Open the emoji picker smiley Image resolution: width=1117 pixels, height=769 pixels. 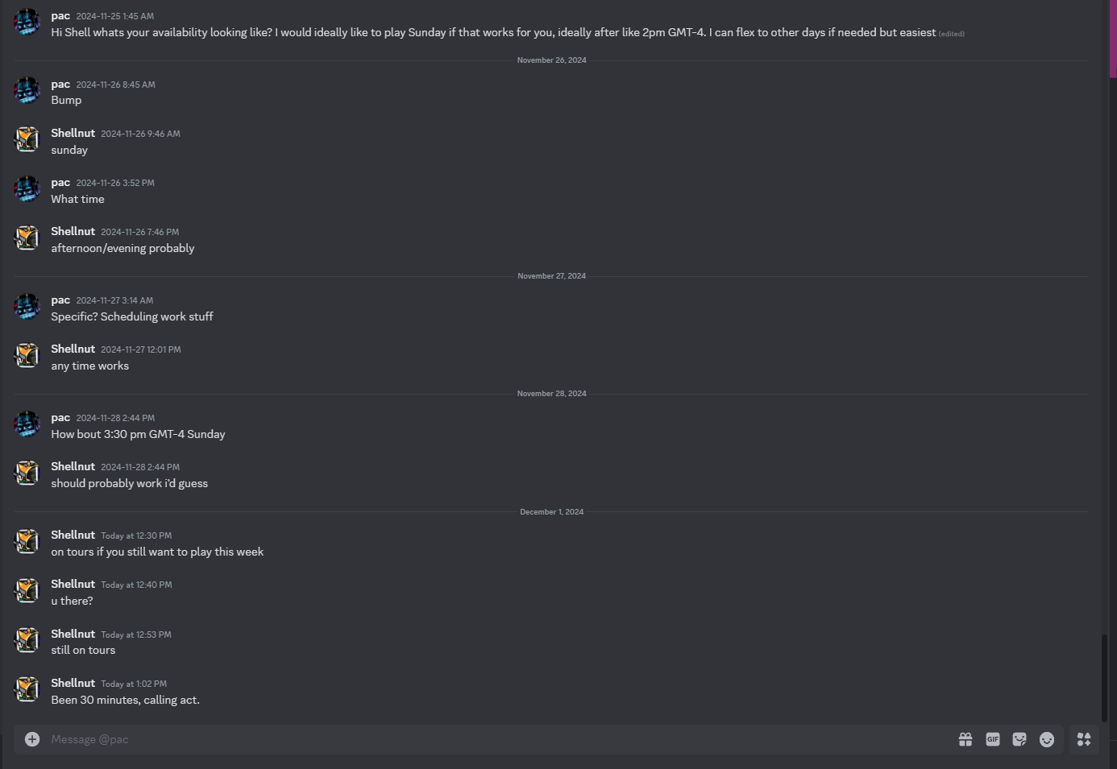pos(1047,739)
